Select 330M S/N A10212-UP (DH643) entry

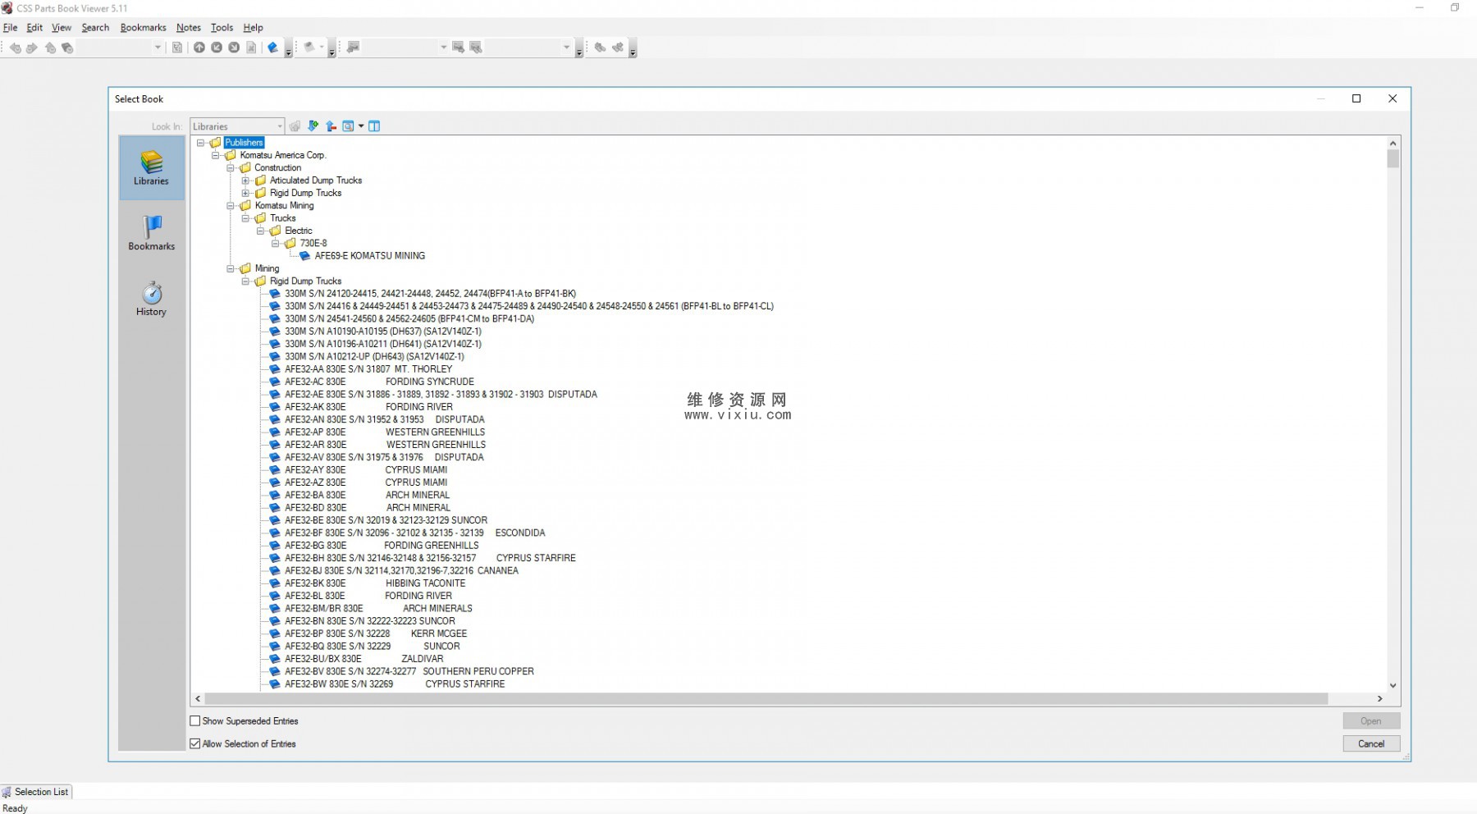[x=374, y=357]
